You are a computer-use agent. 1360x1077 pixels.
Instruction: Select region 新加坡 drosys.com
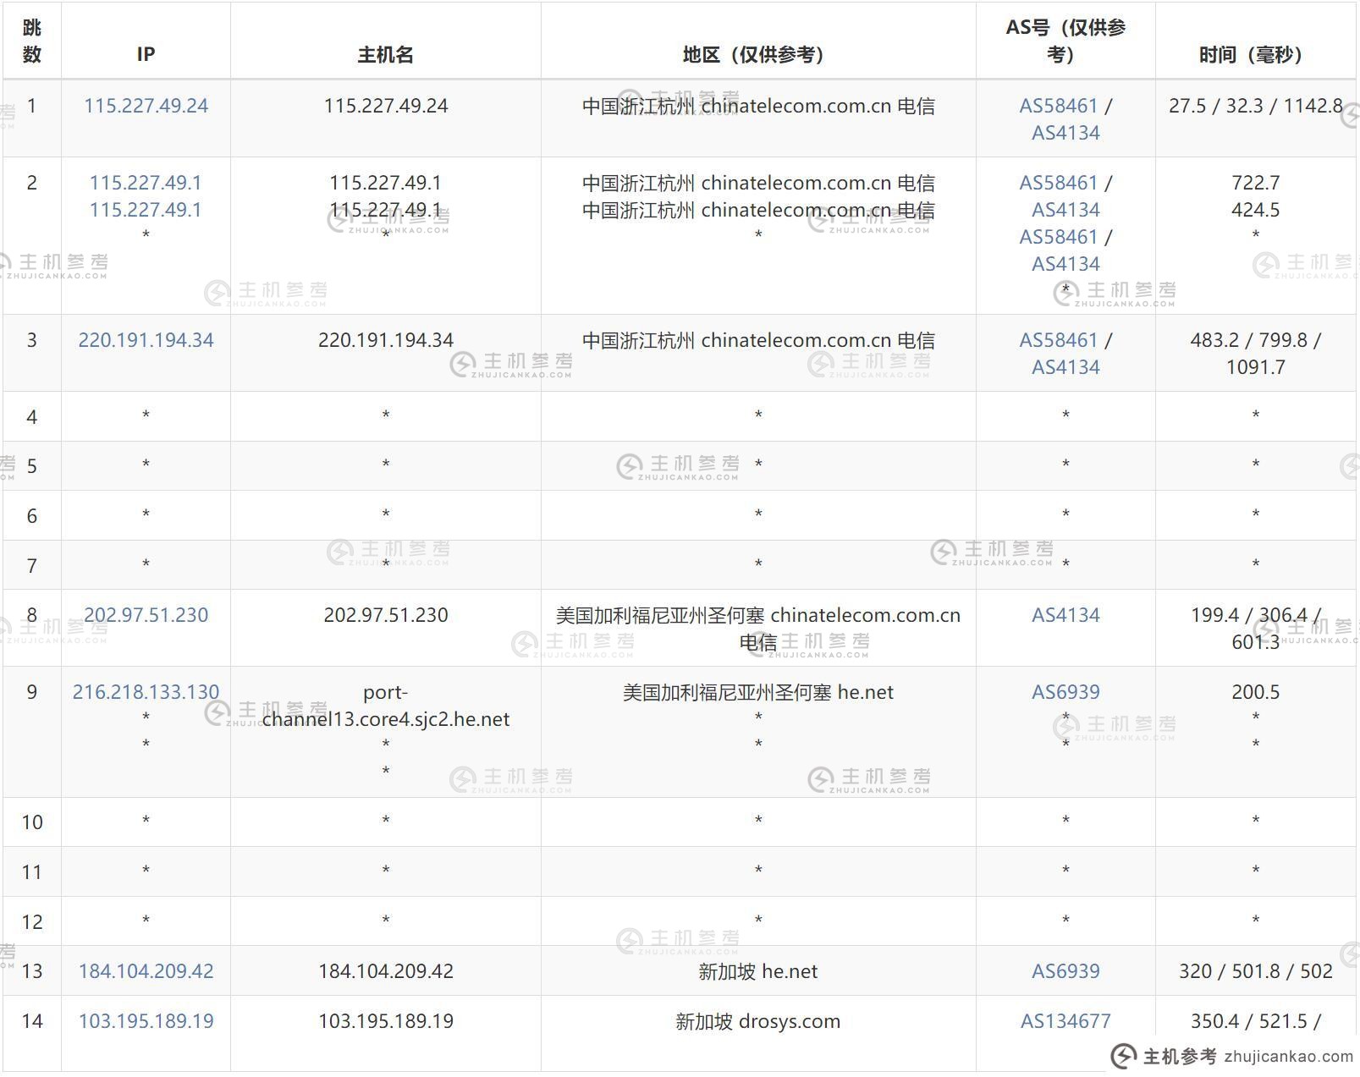coord(758,1021)
